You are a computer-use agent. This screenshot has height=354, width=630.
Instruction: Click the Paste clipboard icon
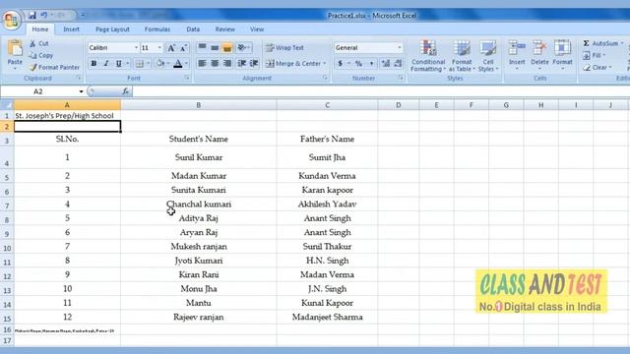click(x=15, y=48)
